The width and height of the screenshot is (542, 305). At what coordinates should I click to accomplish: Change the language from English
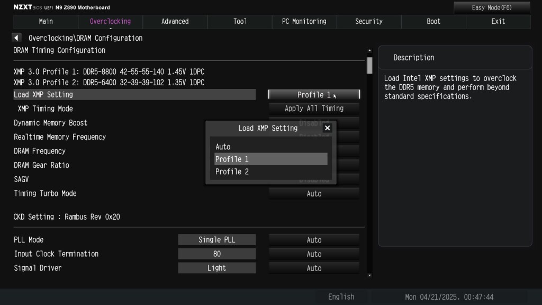(x=341, y=297)
